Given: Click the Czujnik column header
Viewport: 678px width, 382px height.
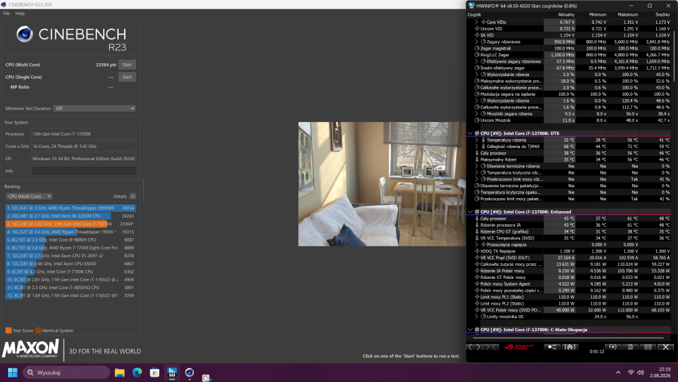Looking at the screenshot, I should coord(475,15).
